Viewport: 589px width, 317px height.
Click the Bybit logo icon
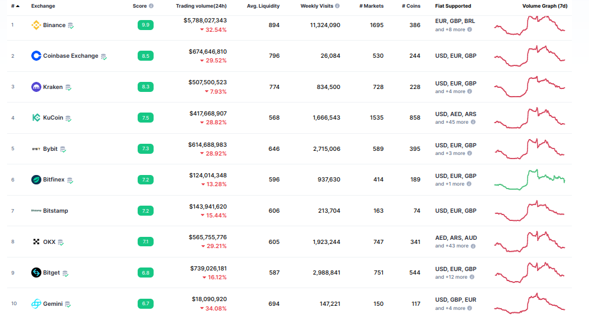[x=36, y=148]
